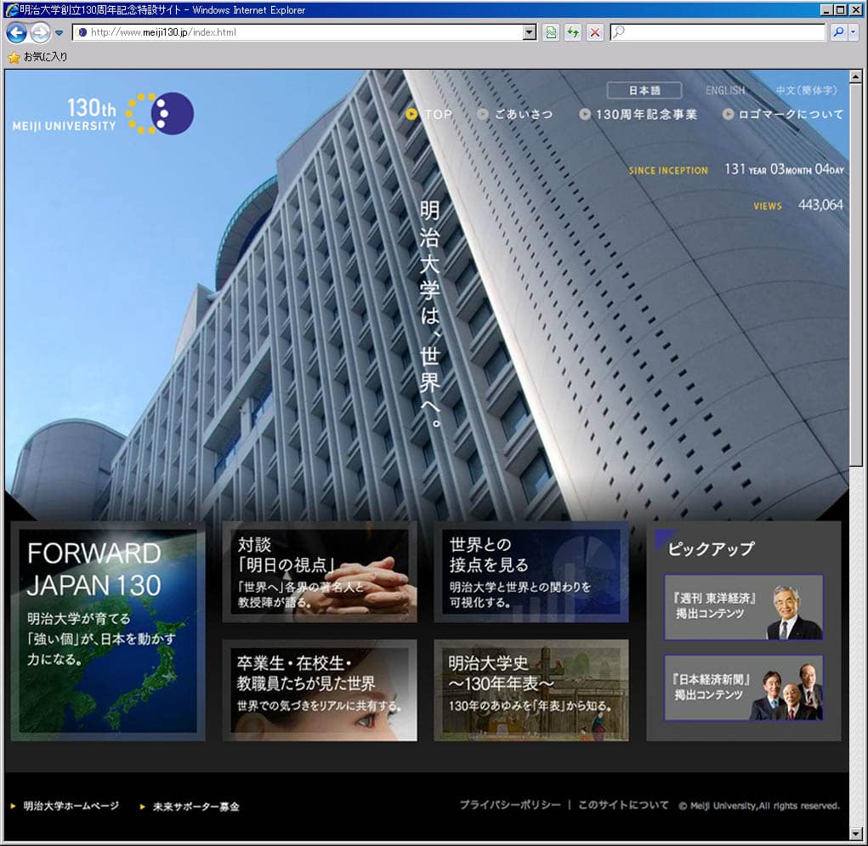Click the vertical scrollbar thumb
868x846 pixels.
(x=855, y=274)
